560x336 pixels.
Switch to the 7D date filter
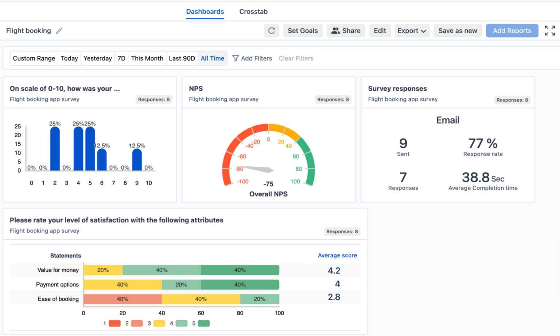[121, 58]
